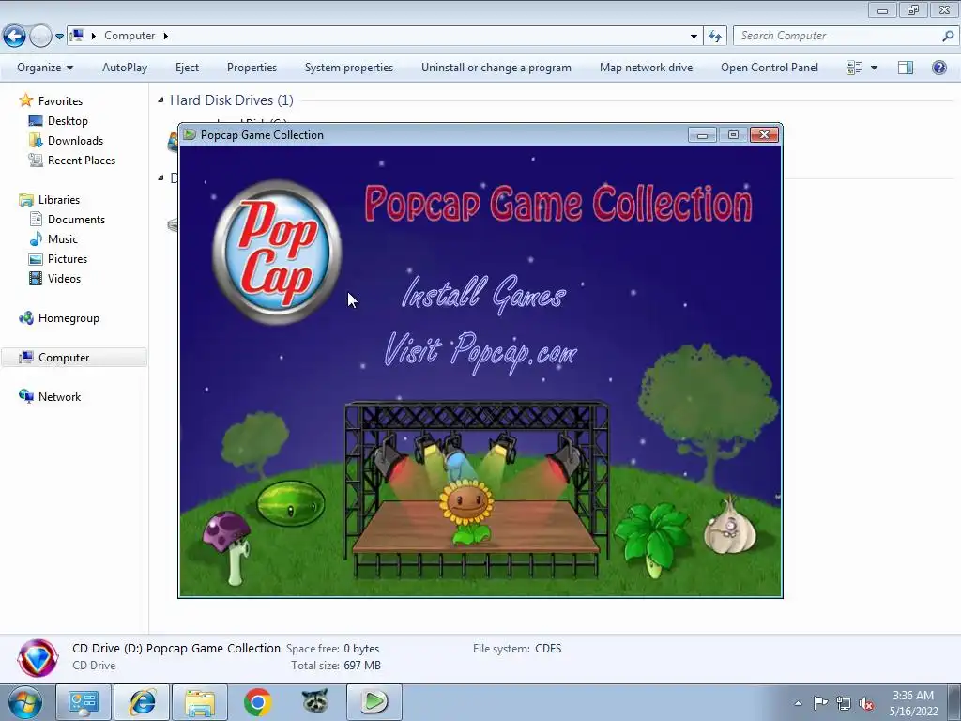Image resolution: width=961 pixels, height=721 pixels.
Task: Collapse the Hard Disk Drives group
Action: [x=160, y=100]
